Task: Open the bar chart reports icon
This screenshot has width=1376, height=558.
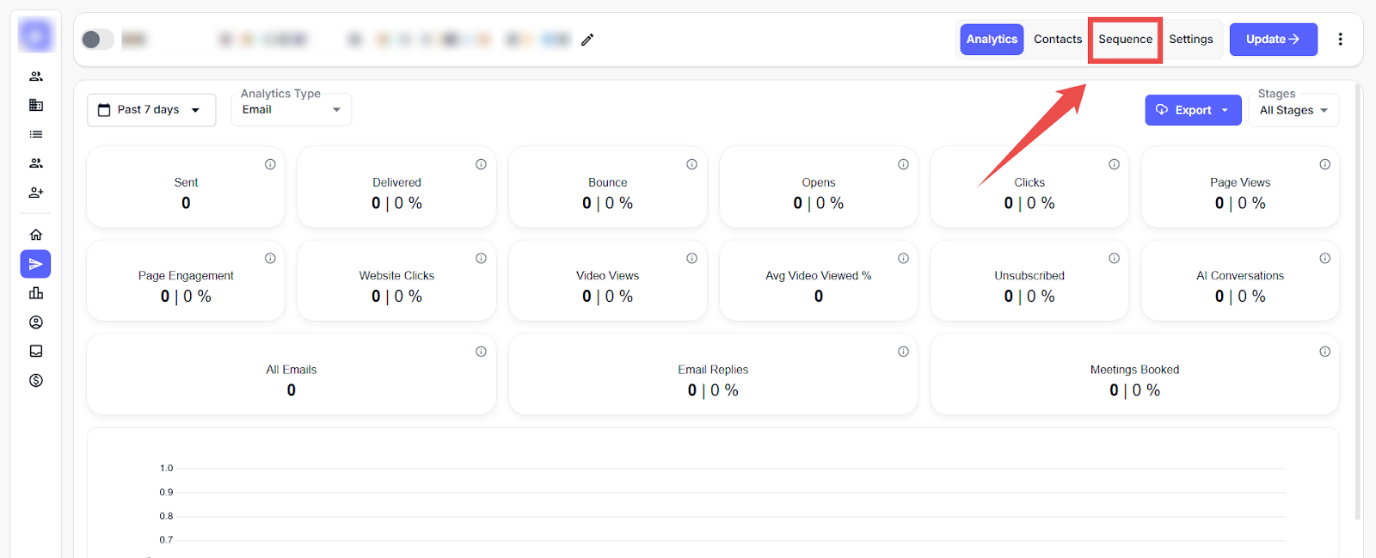Action: coord(36,293)
